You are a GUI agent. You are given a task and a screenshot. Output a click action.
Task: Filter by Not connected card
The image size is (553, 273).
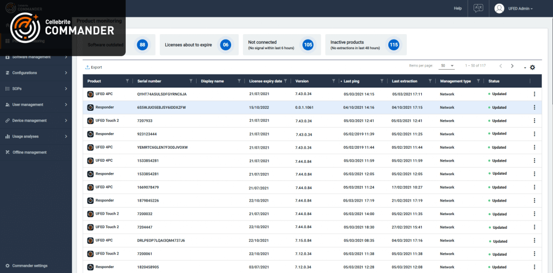(282, 45)
